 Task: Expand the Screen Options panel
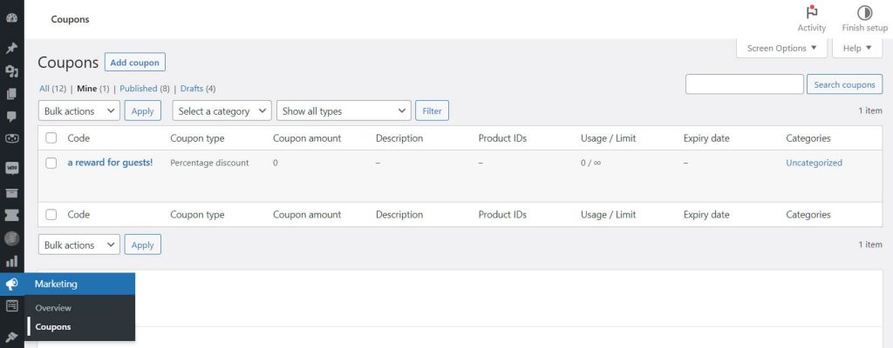tap(782, 49)
